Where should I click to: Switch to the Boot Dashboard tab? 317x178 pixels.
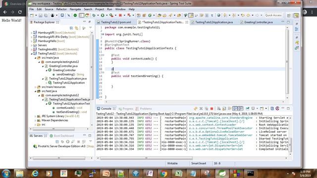click(62, 136)
